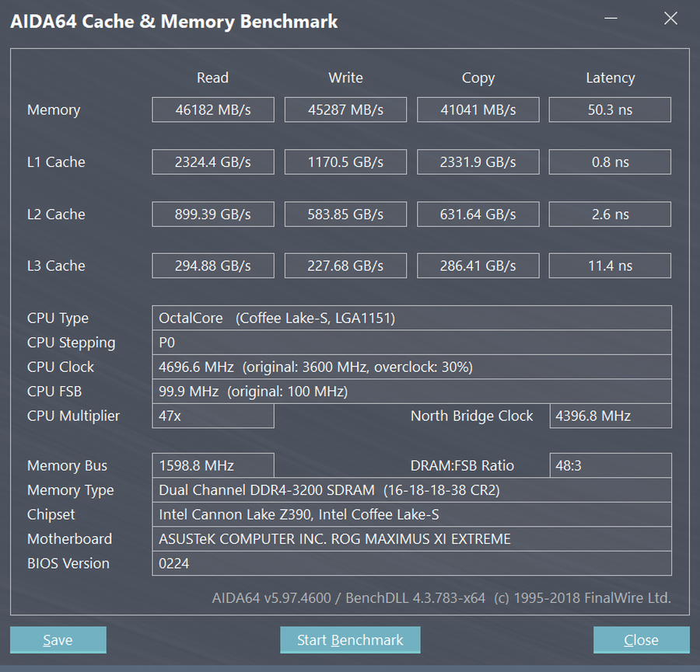This screenshot has height=672, width=700.
Task: Click the CPU Type information field
Action: click(x=411, y=318)
